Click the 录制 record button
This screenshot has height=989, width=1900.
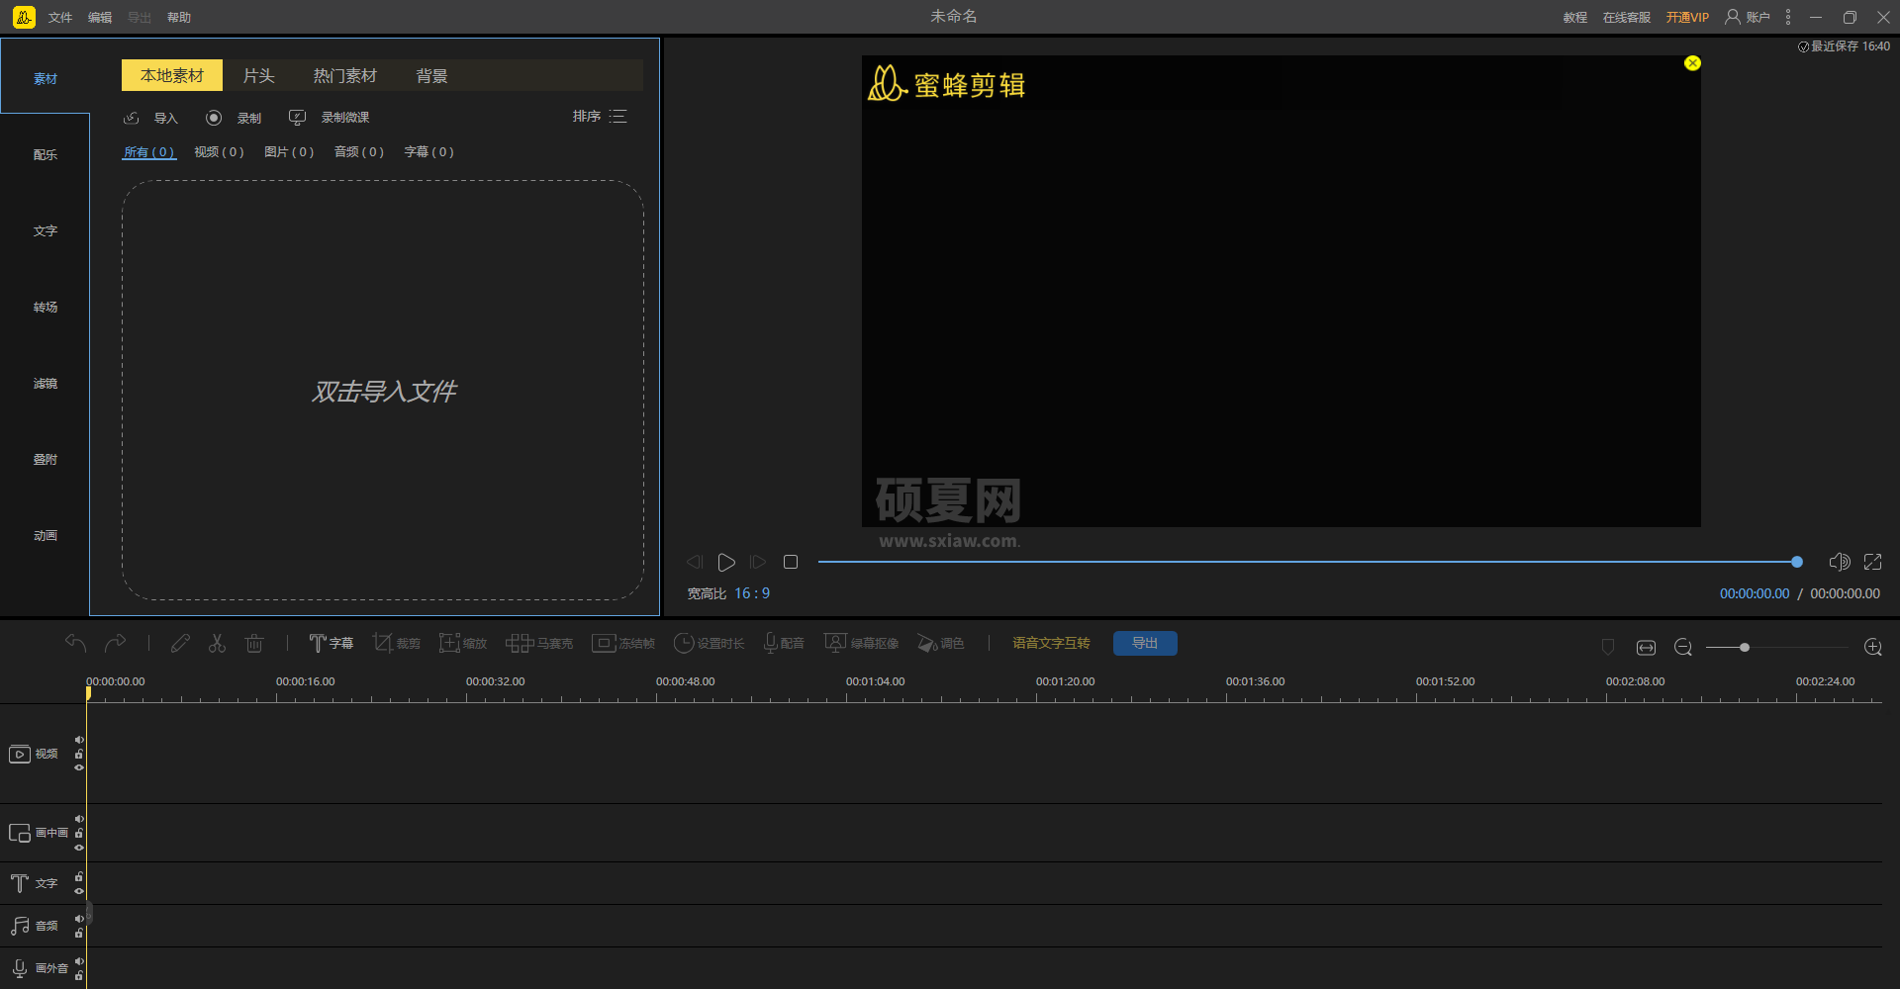pyautogui.click(x=234, y=118)
